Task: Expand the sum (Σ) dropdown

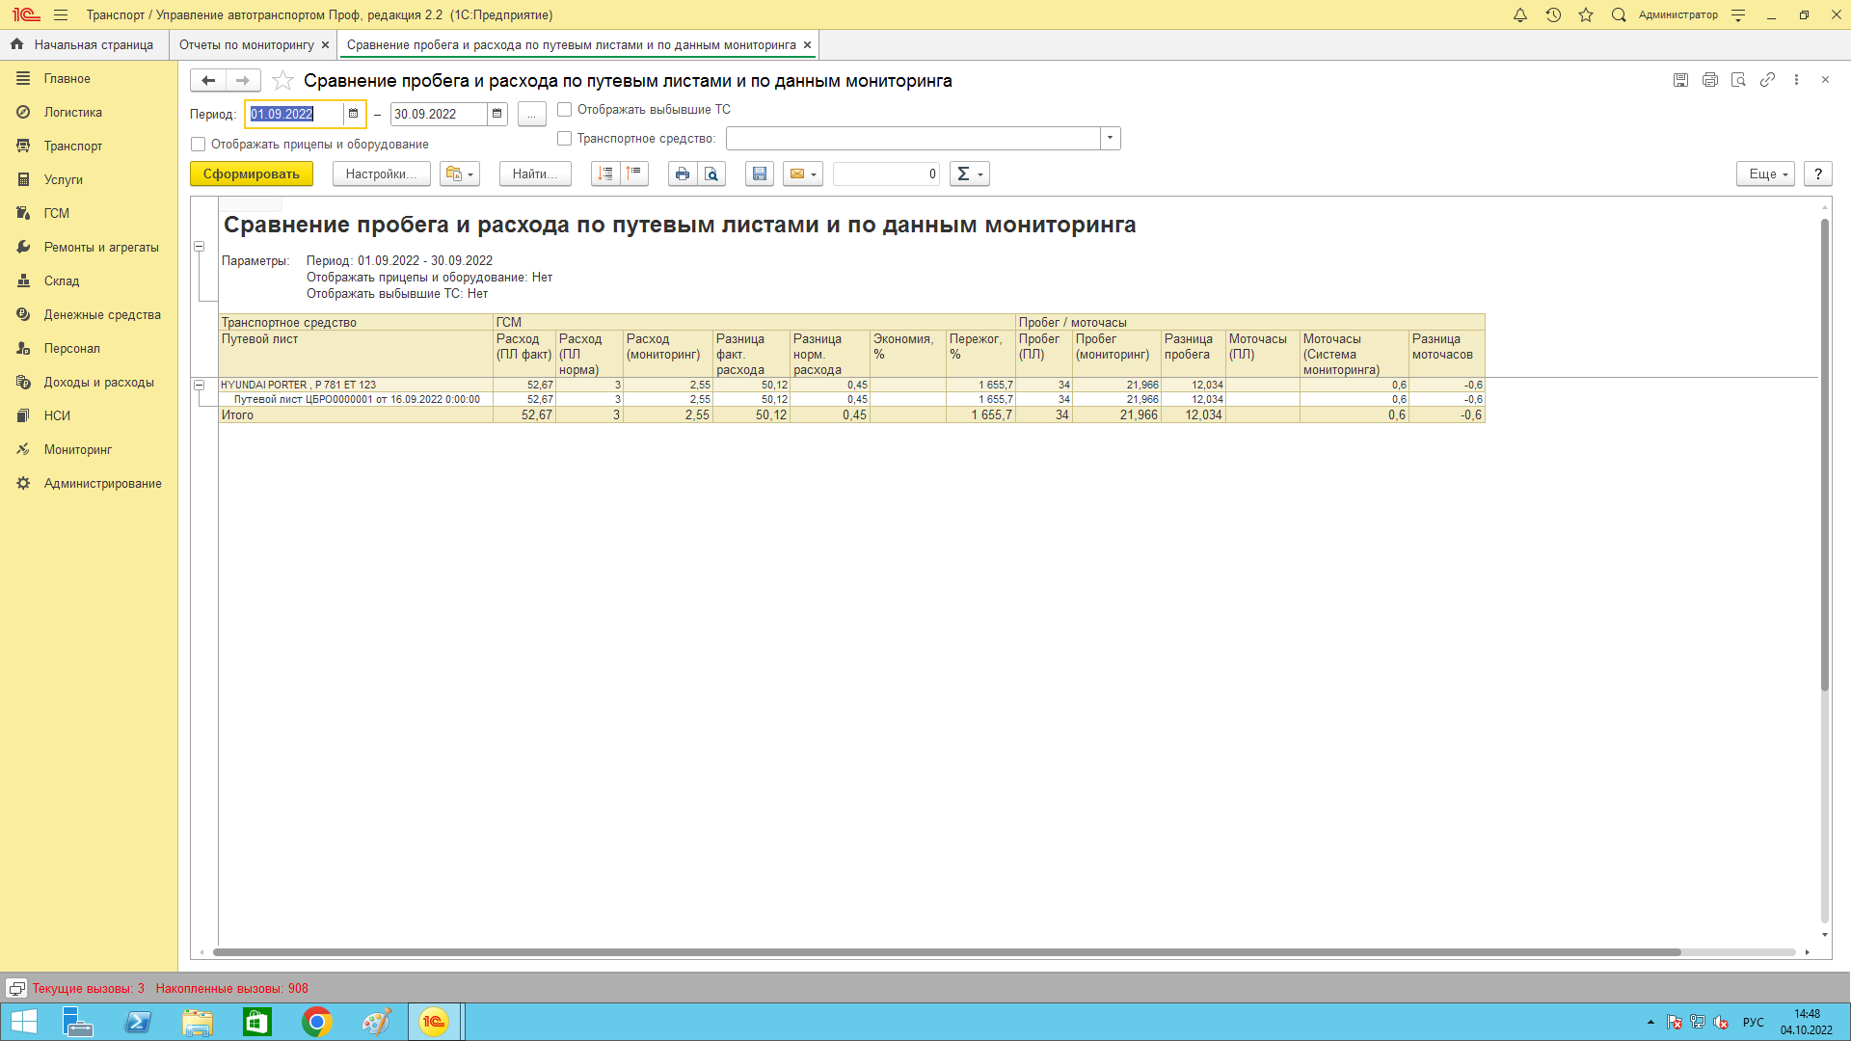Action: (970, 174)
